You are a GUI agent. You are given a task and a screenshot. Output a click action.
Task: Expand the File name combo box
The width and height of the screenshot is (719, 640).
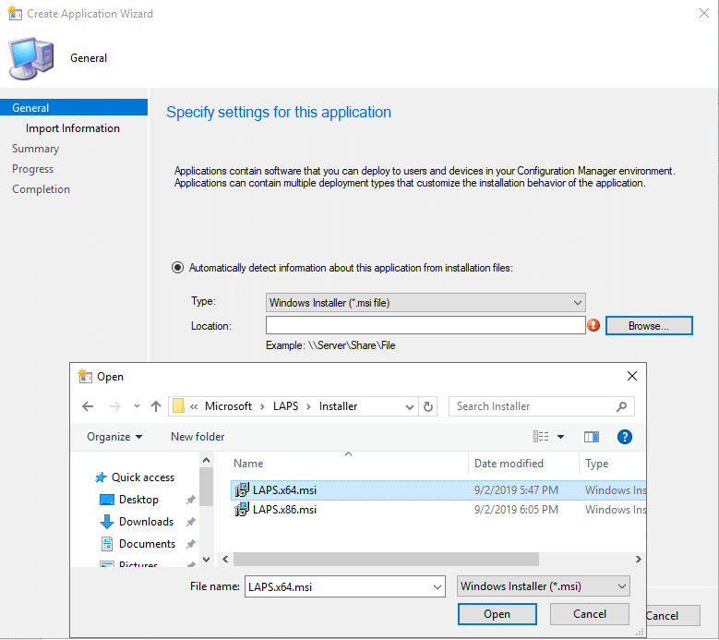(x=437, y=586)
